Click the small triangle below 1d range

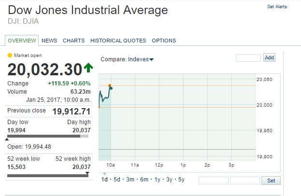(x=105, y=174)
